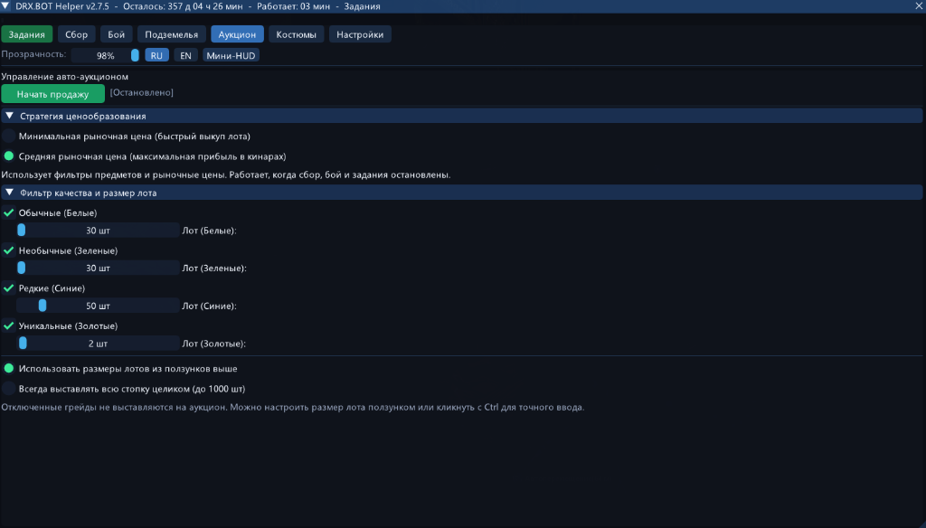This screenshot has height=528, width=926.
Task: Click the Лот (Синие) 50 шт slider
Action: click(98, 306)
